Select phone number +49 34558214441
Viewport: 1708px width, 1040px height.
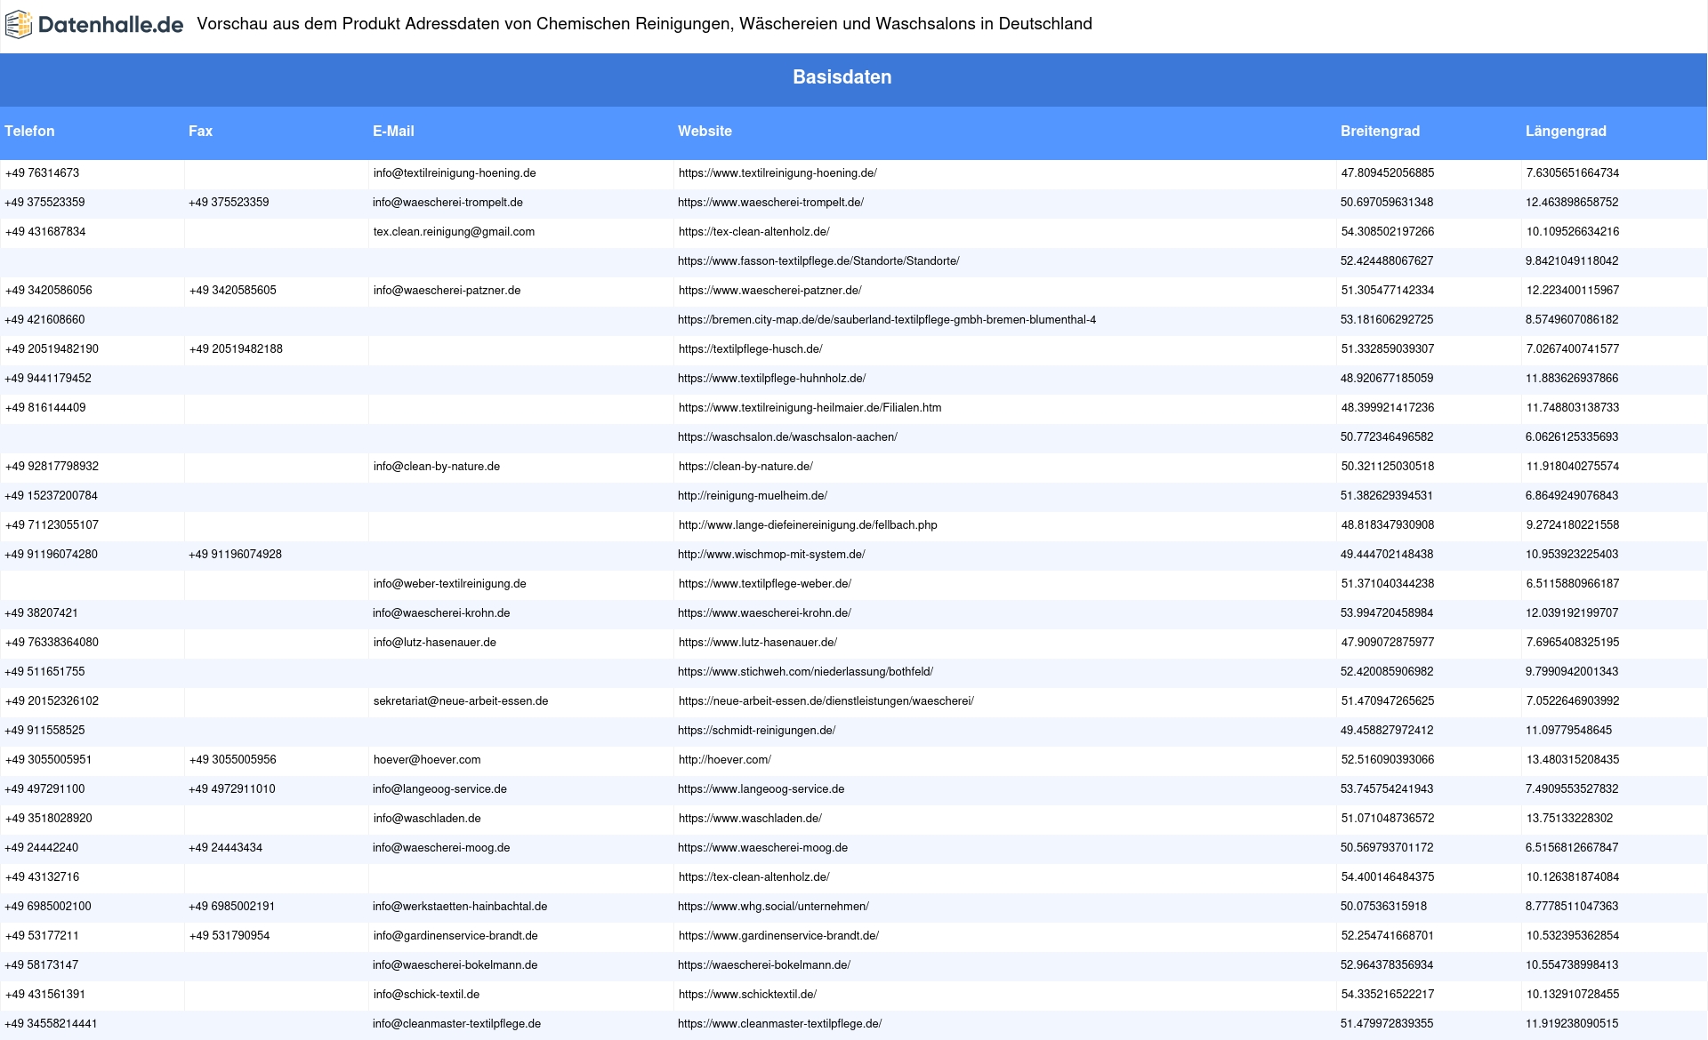tap(51, 1024)
